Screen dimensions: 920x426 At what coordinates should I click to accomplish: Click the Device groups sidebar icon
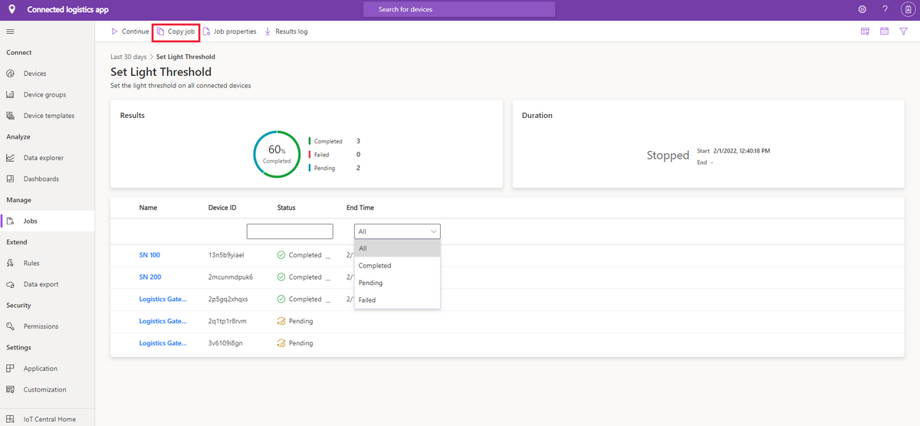pos(11,95)
